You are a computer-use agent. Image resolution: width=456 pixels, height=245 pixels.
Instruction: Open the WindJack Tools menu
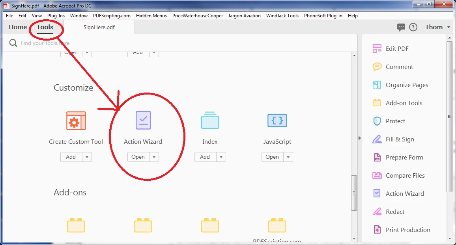(282, 16)
